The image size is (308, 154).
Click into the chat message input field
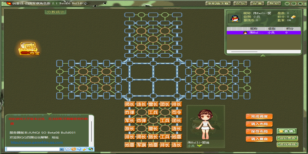point(33,149)
